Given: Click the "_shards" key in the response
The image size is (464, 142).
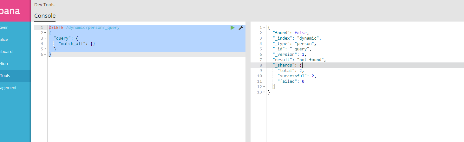Looking at the screenshot, I should click(x=284, y=65).
